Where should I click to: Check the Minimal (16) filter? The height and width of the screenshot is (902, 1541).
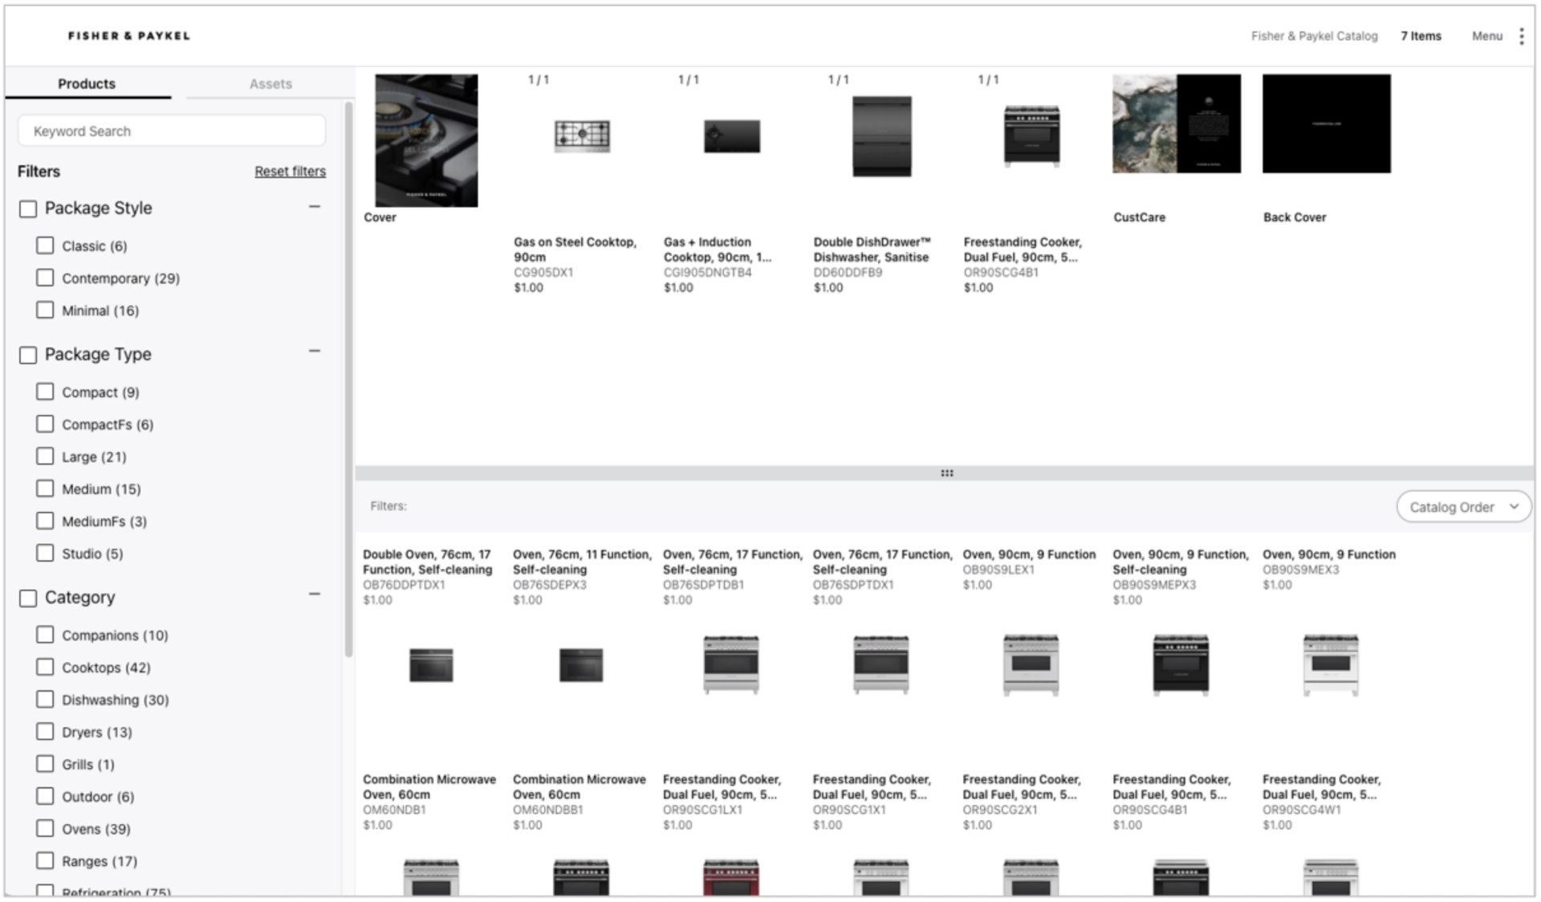[x=45, y=310]
